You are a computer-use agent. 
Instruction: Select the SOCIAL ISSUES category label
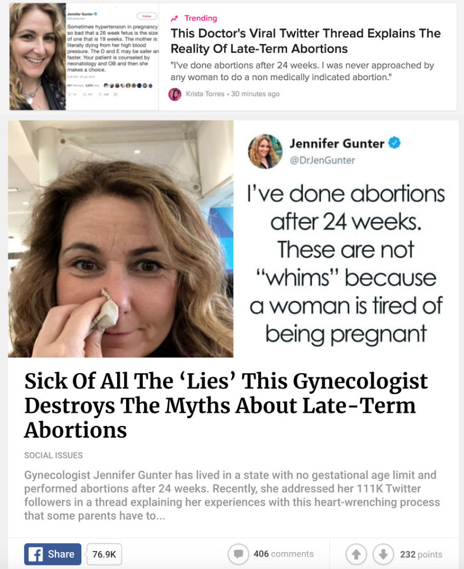tap(53, 455)
